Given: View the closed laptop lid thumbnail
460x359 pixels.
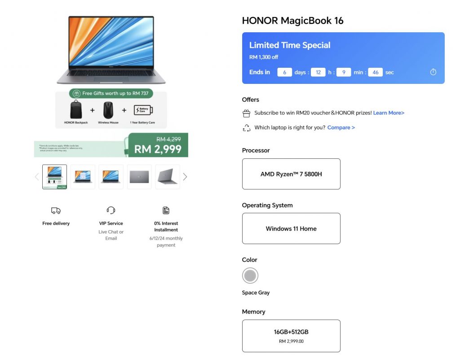Looking at the screenshot, I should click(x=139, y=177).
